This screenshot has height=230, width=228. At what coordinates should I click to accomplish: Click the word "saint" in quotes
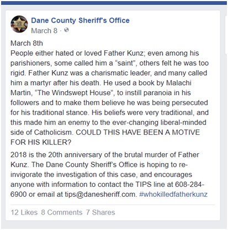point(125,63)
